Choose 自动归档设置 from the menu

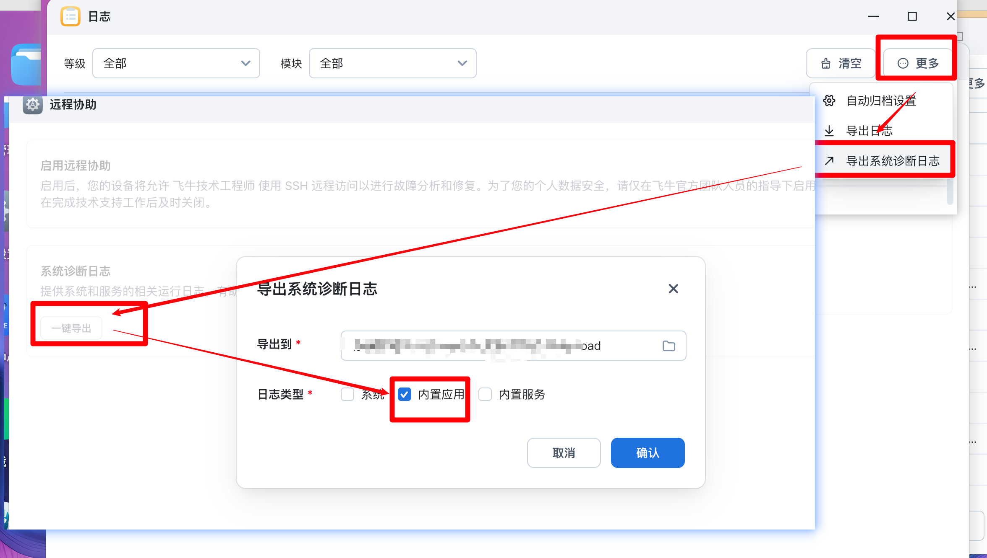click(881, 101)
